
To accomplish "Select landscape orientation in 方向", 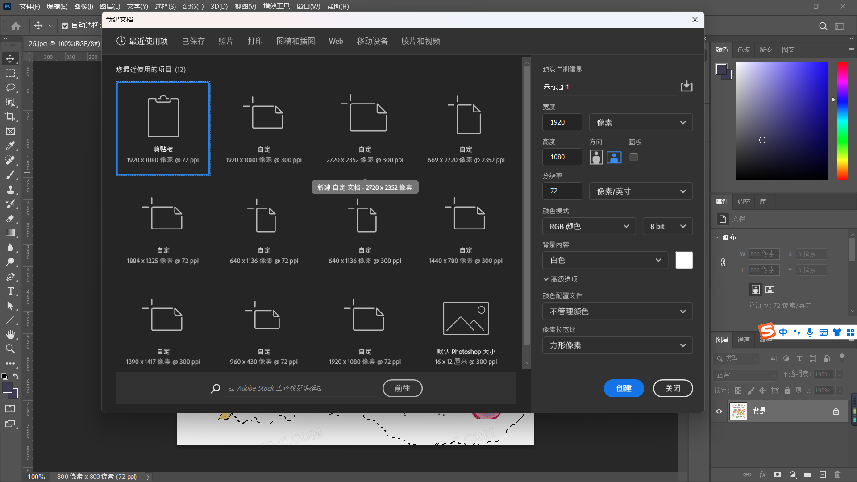I will coord(614,157).
